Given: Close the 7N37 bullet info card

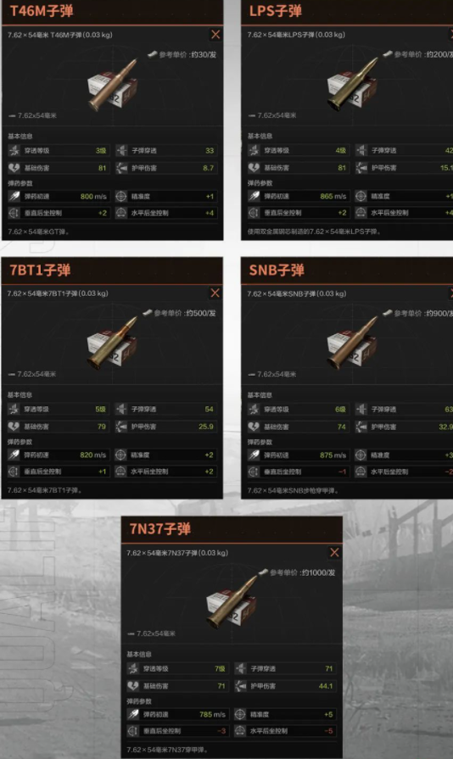Looking at the screenshot, I should [334, 552].
